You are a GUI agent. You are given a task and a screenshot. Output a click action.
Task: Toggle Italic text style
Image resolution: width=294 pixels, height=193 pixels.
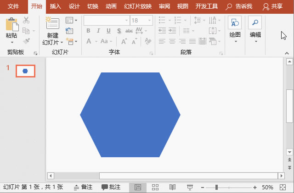click(98, 31)
